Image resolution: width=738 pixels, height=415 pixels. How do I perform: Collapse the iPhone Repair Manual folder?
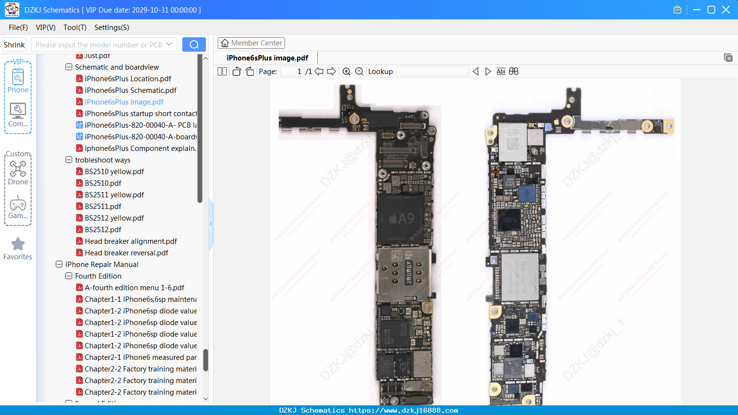point(59,265)
